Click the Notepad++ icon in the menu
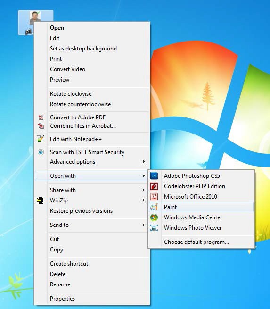The image size is (270, 309). click(41, 139)
